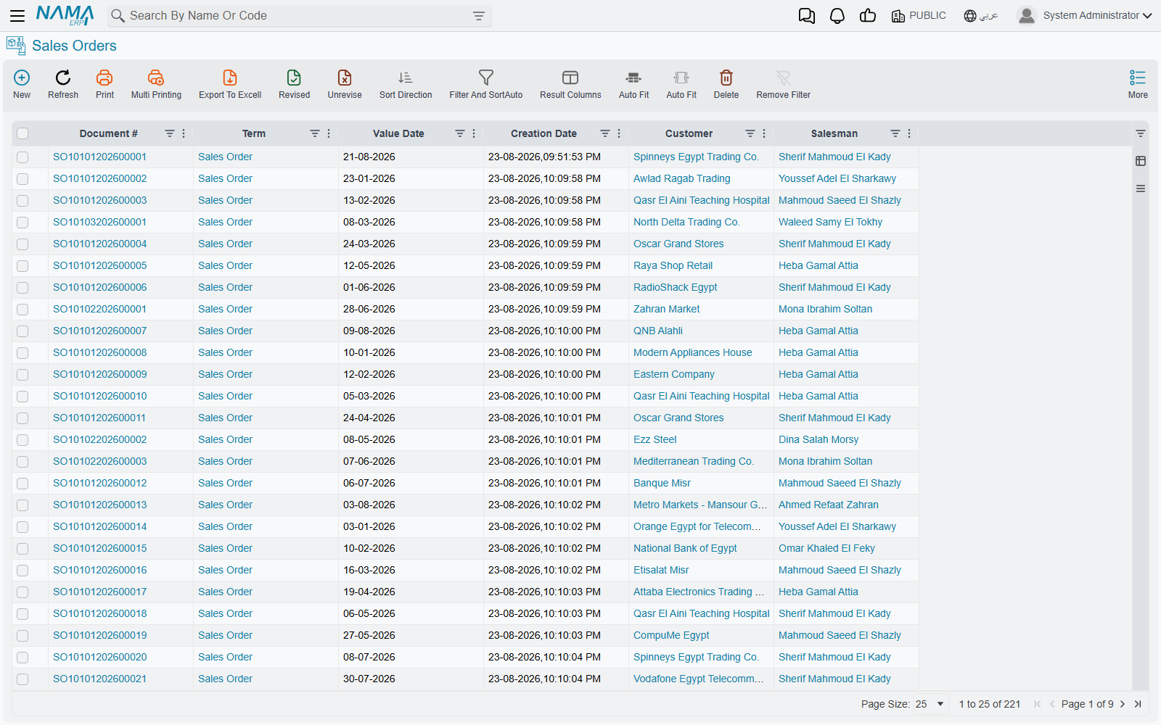This screenshot has width=1161, height=725.
Task: Open salesman Waleed Samy El Tokhy
Action: pos(830,222)
